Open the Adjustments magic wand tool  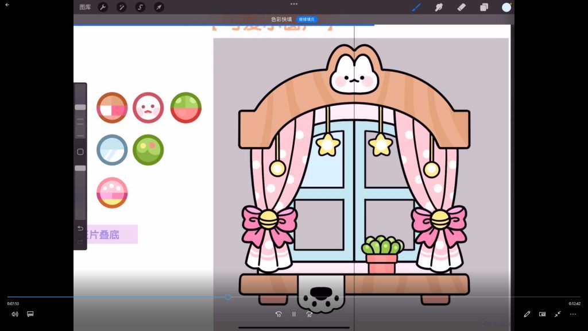(122, 7)
